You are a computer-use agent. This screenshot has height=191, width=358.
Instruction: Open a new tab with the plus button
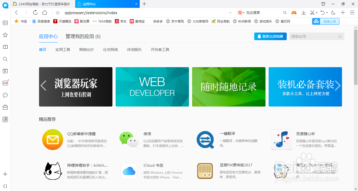[144, 4]
